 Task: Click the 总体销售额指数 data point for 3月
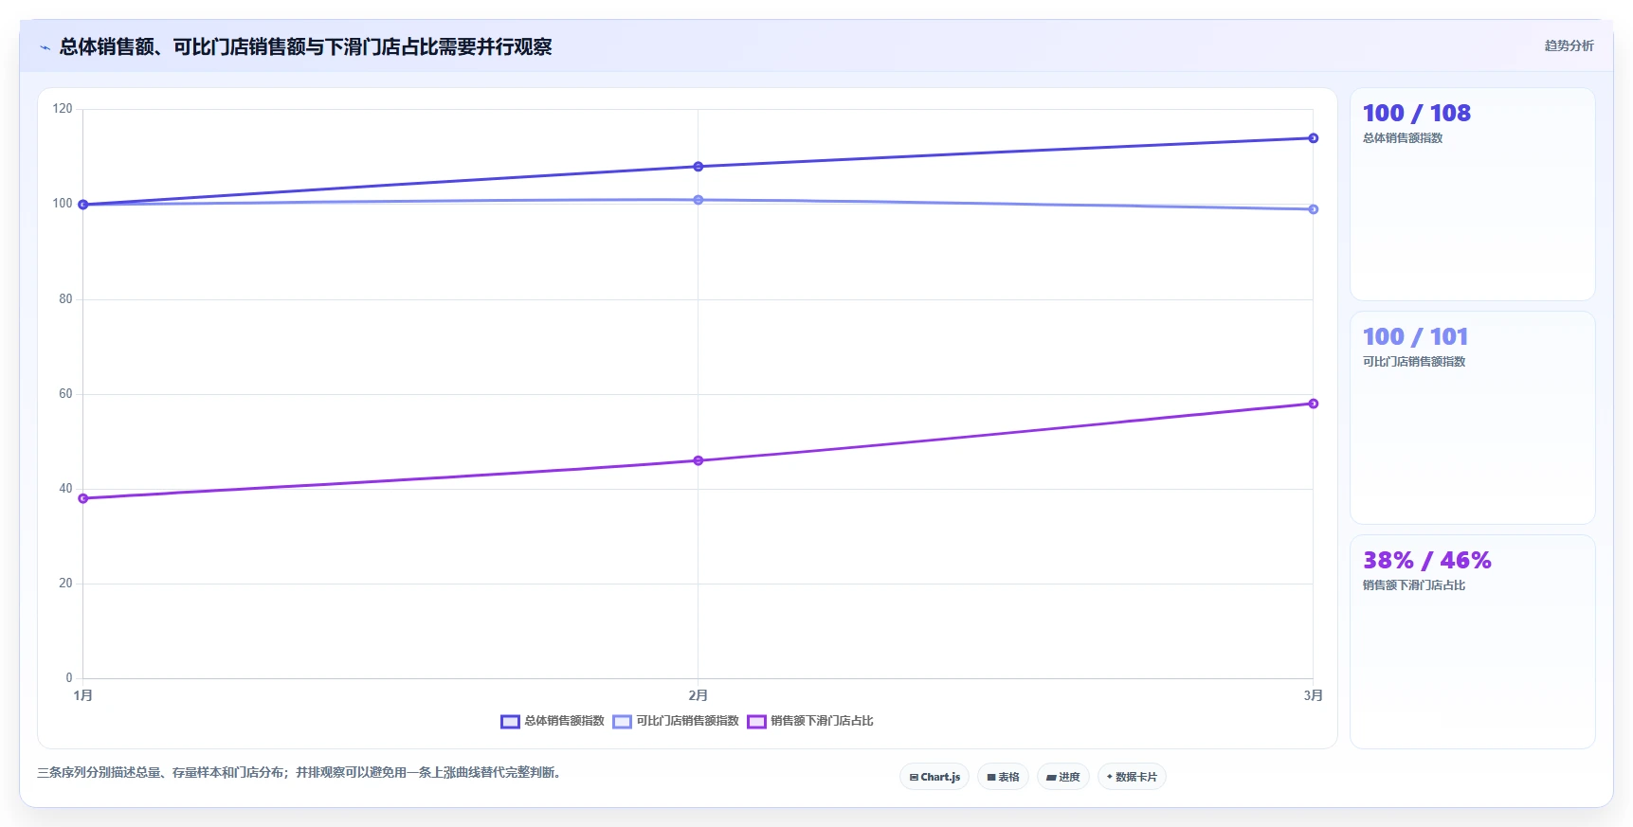(1313, 138)
